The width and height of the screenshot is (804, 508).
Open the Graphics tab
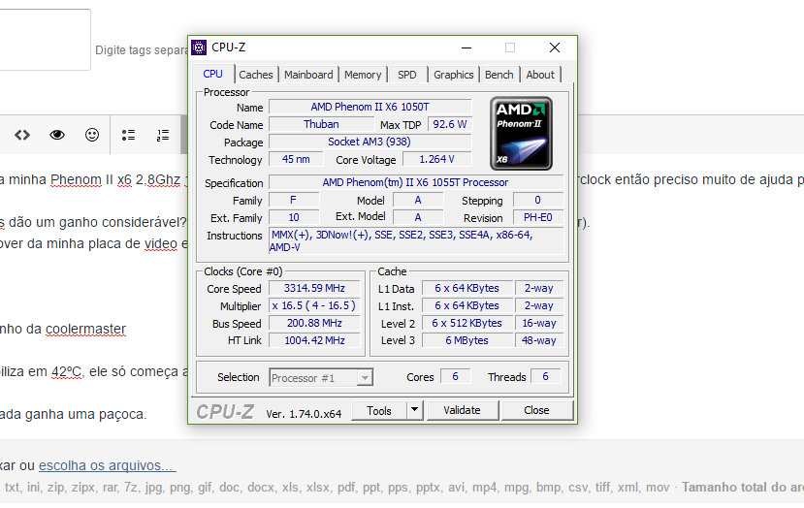pos(453,75)
